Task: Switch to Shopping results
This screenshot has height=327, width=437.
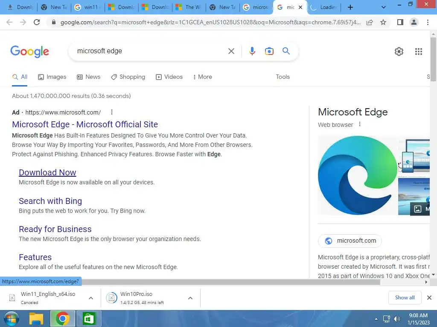Action: click(x=128, y=77)
